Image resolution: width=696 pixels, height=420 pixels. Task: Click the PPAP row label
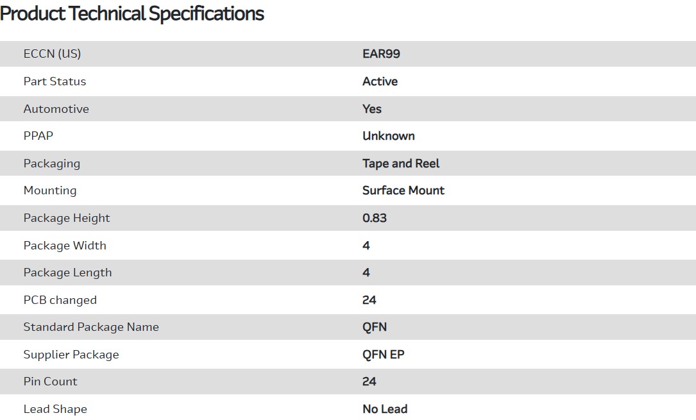pos(39,136)
